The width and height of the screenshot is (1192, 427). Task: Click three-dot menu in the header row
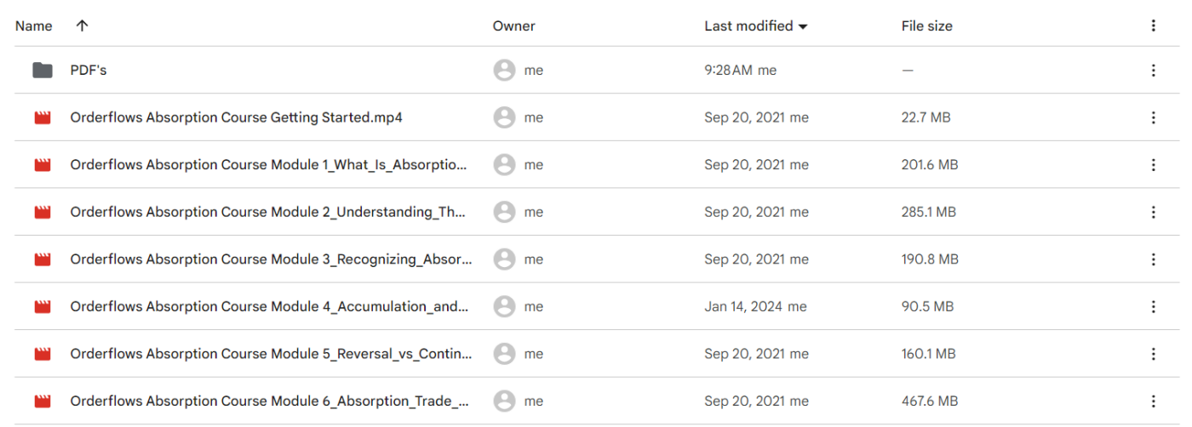(x=1153, y=26)
